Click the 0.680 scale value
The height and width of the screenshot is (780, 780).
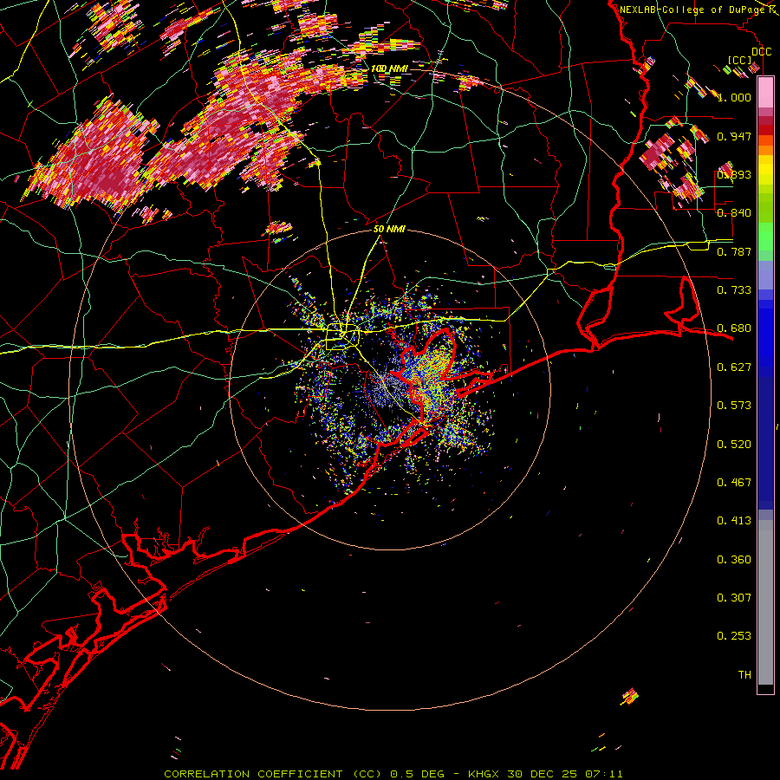[x=734, y=328]
